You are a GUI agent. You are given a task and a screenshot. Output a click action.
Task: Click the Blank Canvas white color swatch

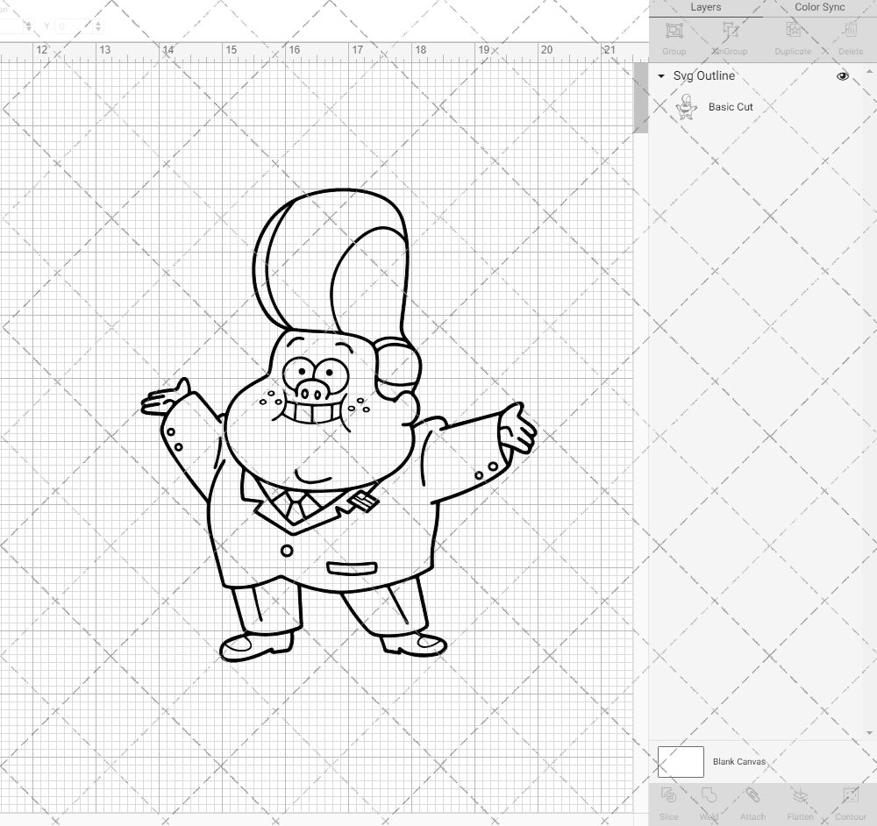tap(681, 762)
